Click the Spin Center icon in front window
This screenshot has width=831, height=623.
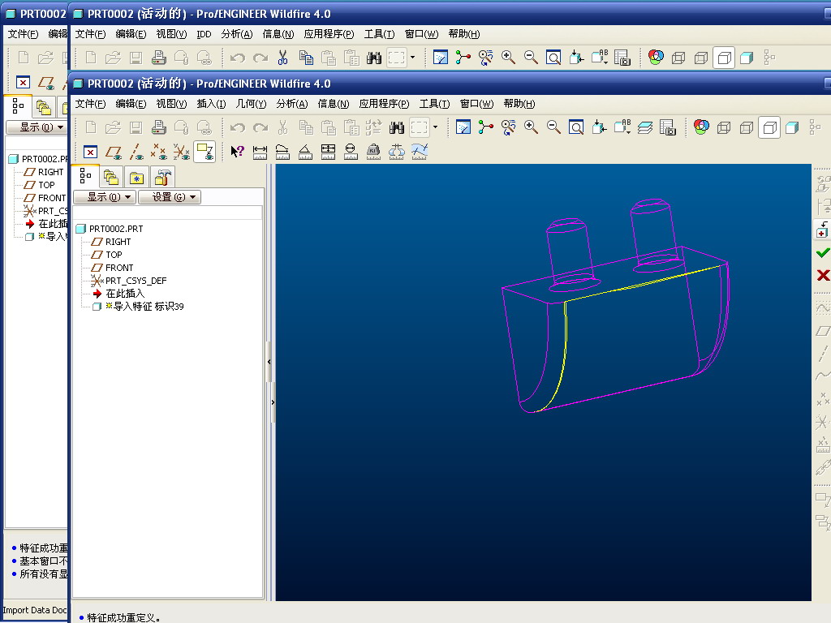coord(485,127)
